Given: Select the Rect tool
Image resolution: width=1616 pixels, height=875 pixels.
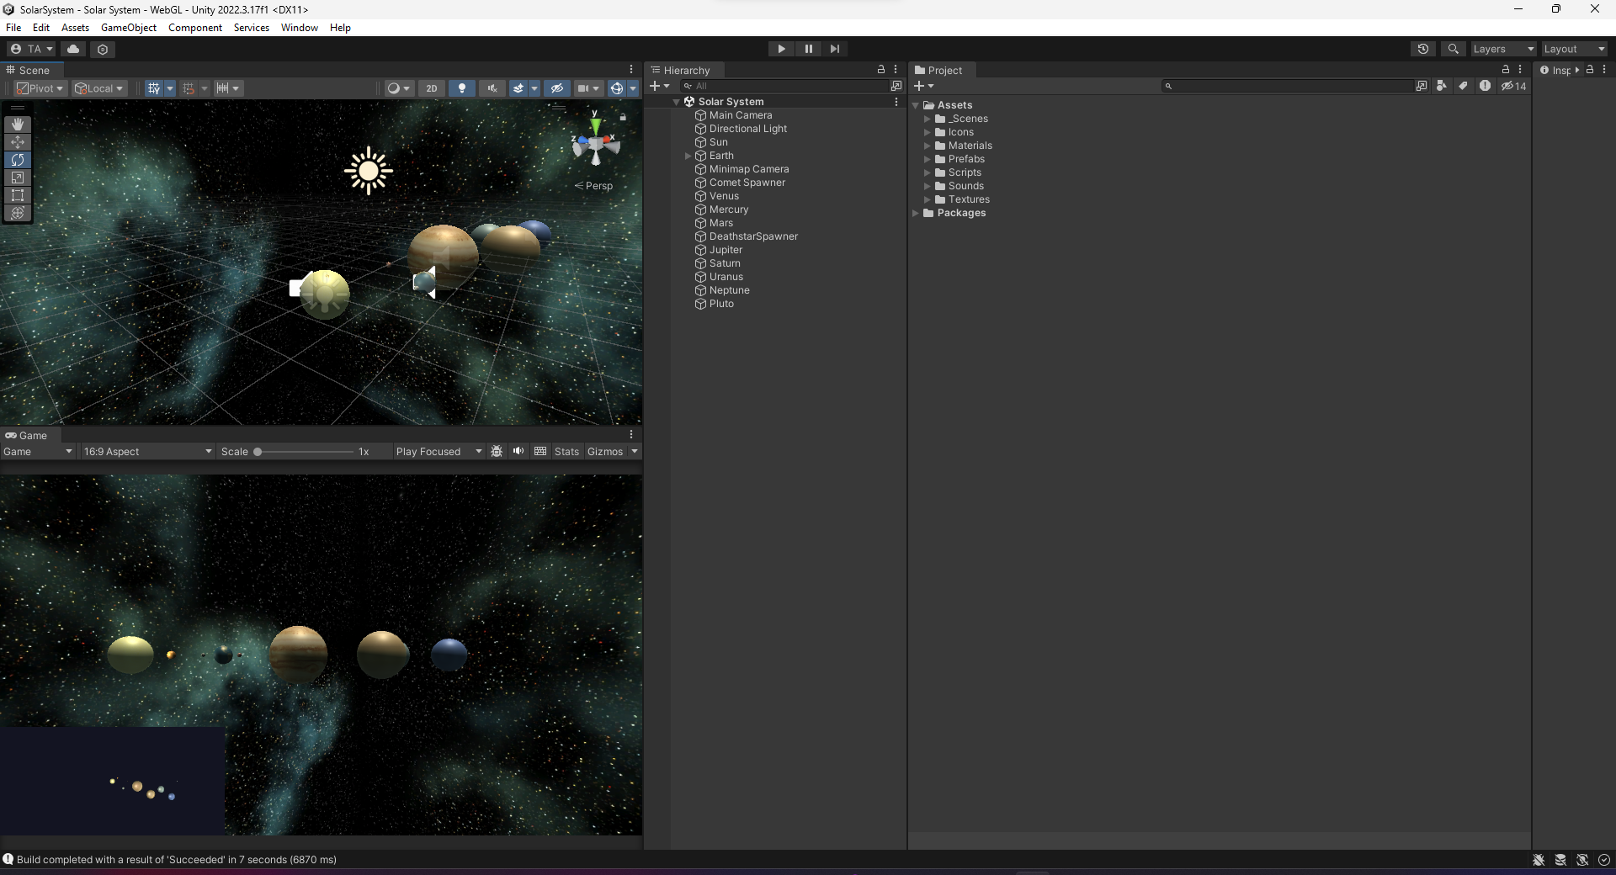Looking at the screenshot, I should click(x=18, y=195).
